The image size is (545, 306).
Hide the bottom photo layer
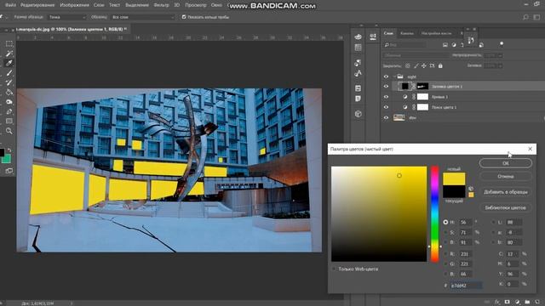tap(386, 117)
